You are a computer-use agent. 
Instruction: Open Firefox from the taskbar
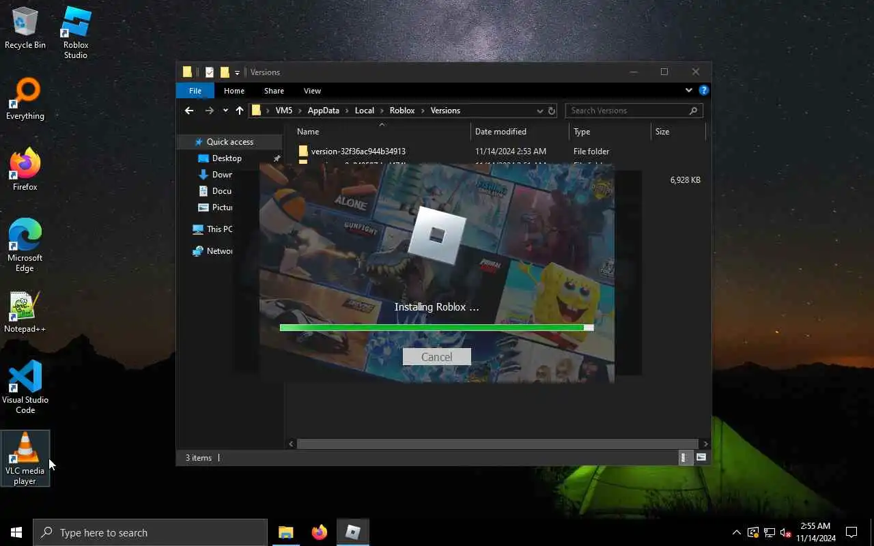point(319,532)
